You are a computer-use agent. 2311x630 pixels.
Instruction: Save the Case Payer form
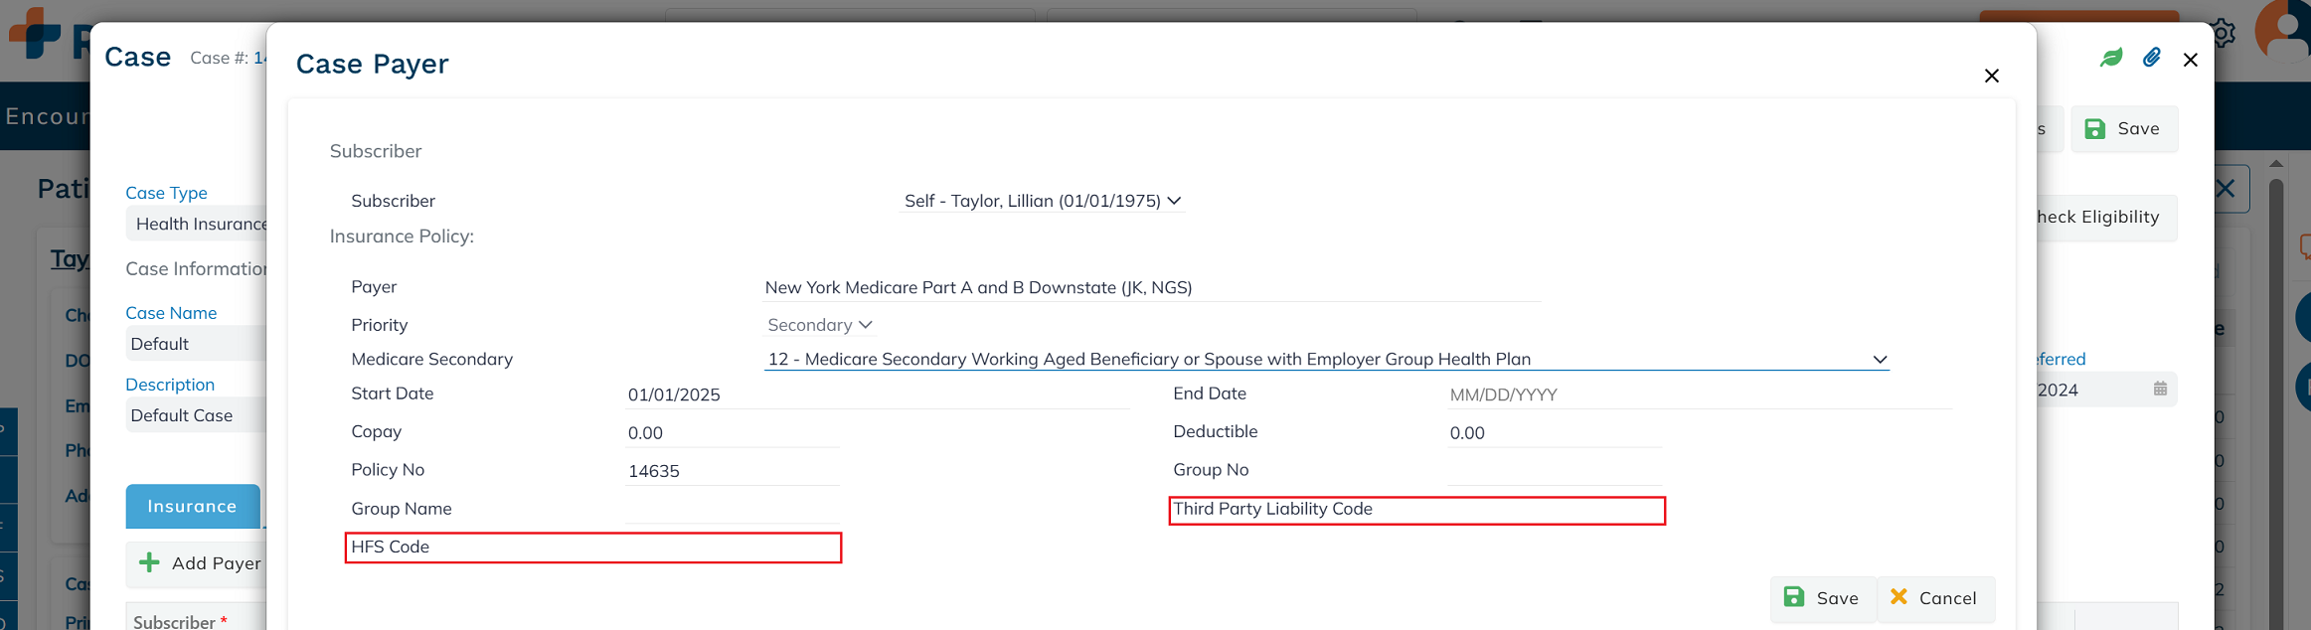click(x=1822, y=598)
